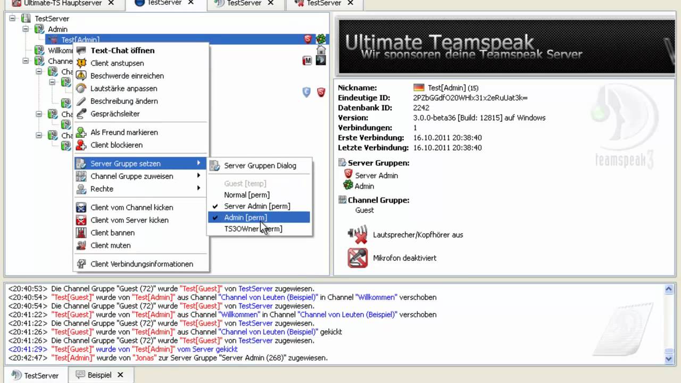Close the Ultimate-TS Hauptserver tab
Image resolution: width=681 pixels, height=383 pixels.
111,3
